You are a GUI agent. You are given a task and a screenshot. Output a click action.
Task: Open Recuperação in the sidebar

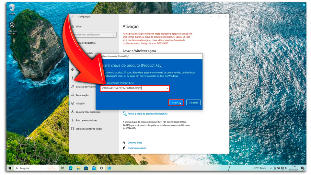click(x=82, y=95)
